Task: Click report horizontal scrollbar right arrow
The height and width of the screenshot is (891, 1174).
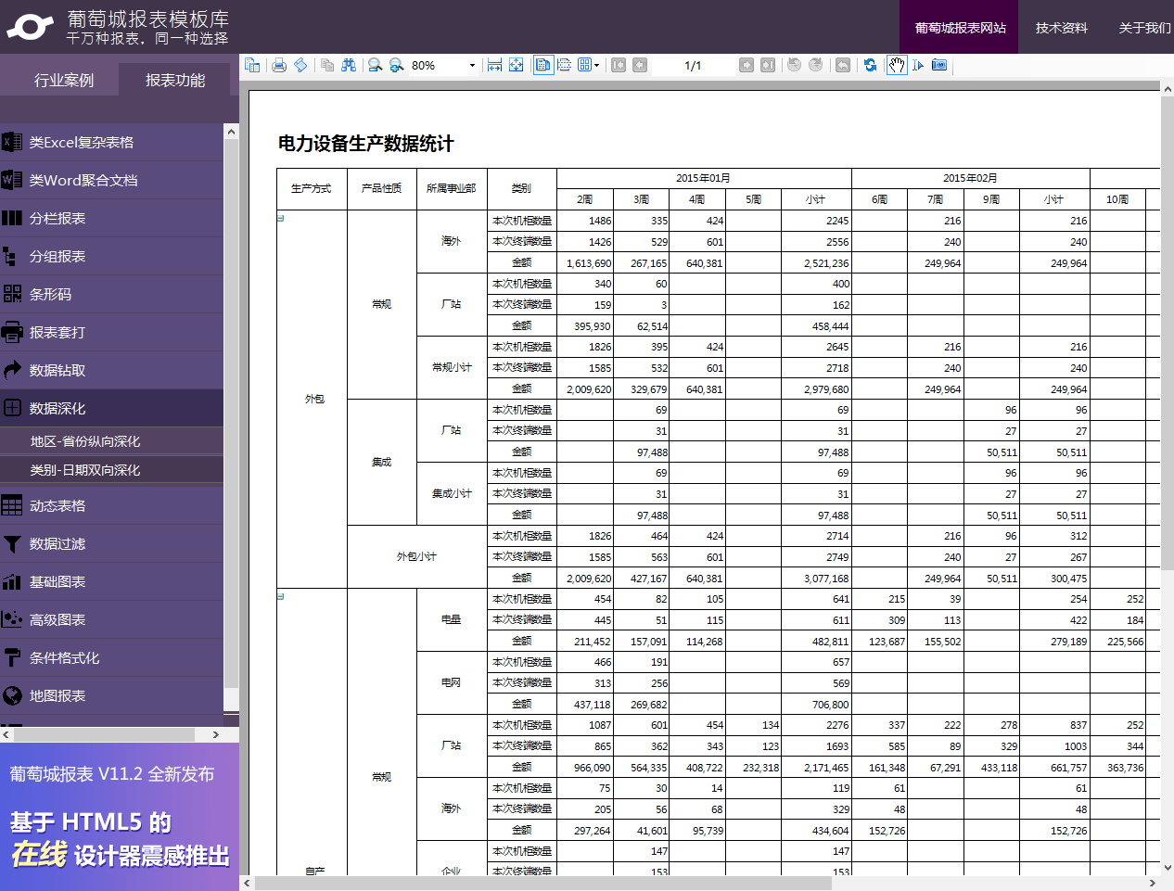Action: click(x=1153, y=884)
